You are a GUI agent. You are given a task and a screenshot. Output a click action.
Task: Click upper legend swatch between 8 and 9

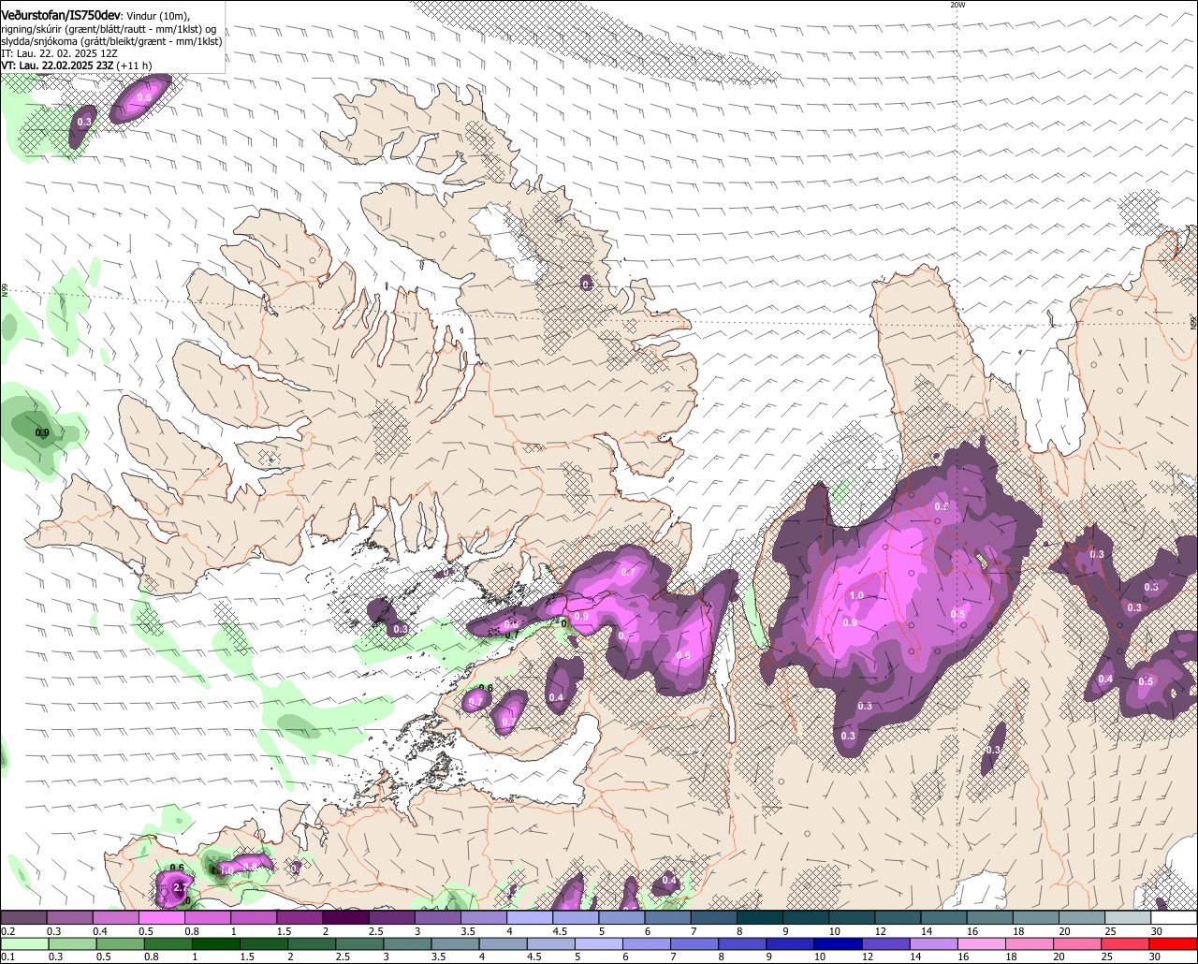point(760,918)
